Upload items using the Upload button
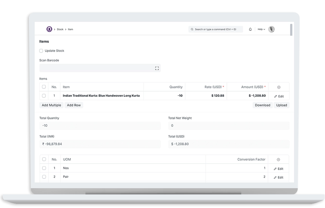 (281, 105)
